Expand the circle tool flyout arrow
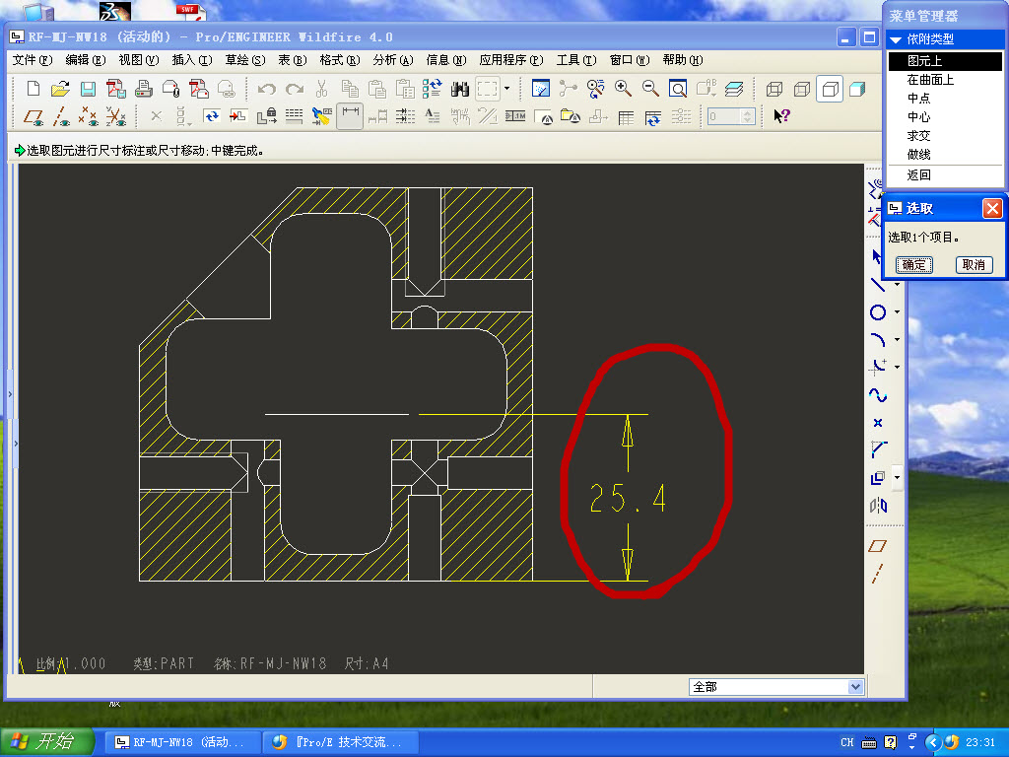 tap(897, 312)
